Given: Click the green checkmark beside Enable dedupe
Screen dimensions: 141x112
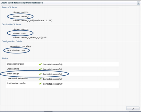Looking at the screenshot, I should click(40, 74).
